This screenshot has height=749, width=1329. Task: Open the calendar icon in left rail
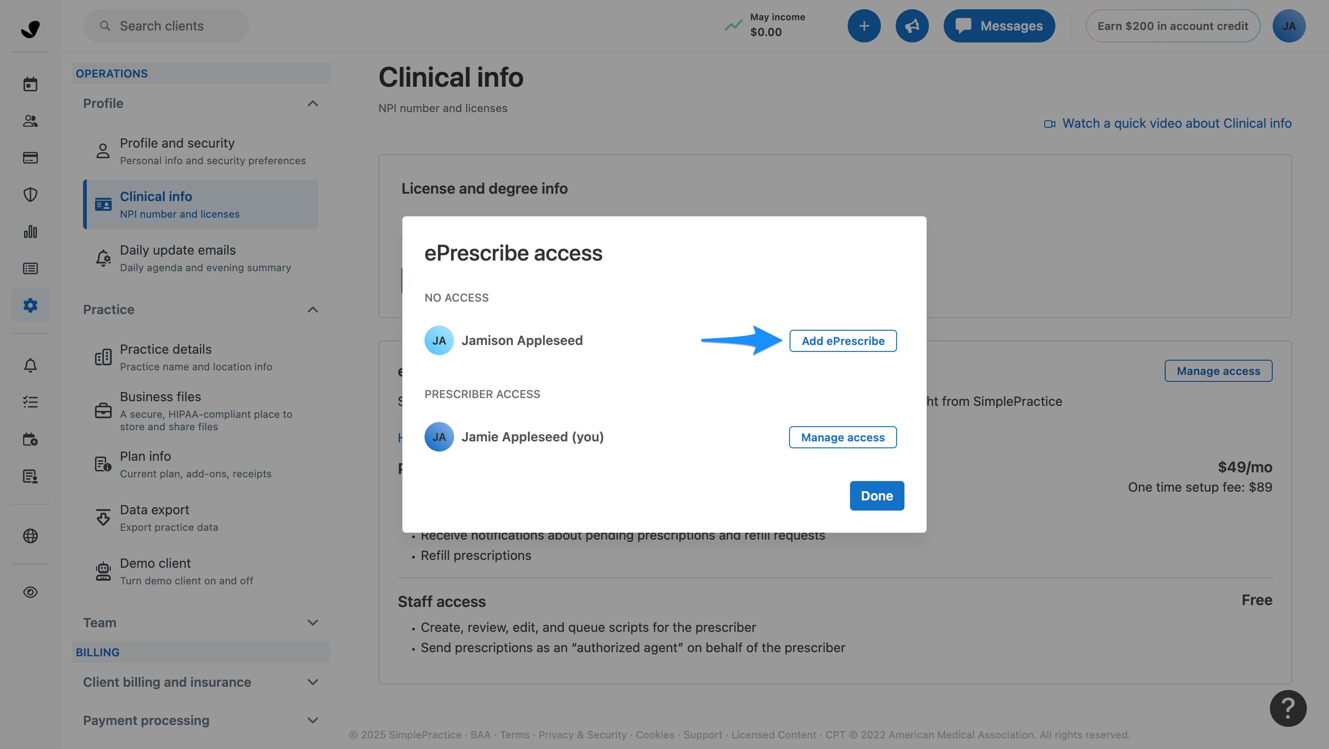[x=30, y=84]
